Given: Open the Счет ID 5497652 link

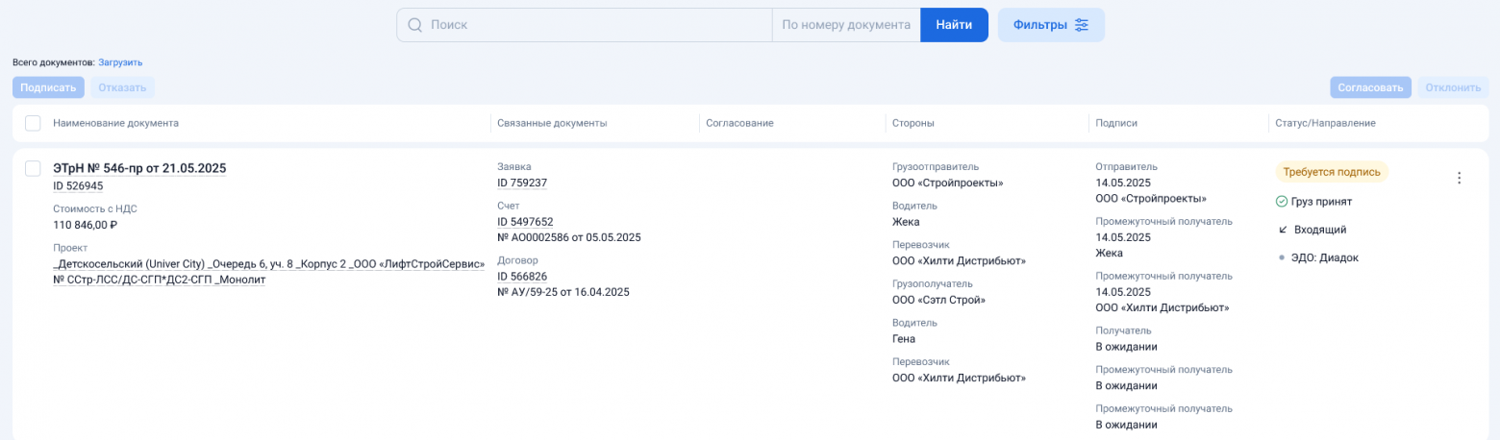Looking at the screenshot, I should coord(525,221).
